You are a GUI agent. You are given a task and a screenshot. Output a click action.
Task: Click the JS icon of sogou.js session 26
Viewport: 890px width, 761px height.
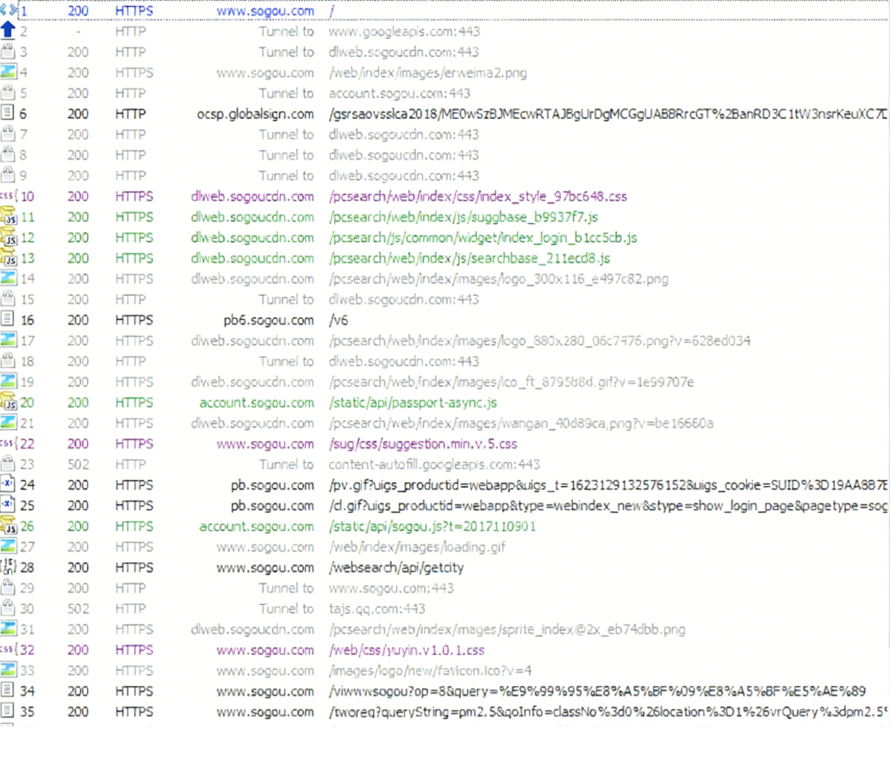pyautogui.click(x=9, y=526)
